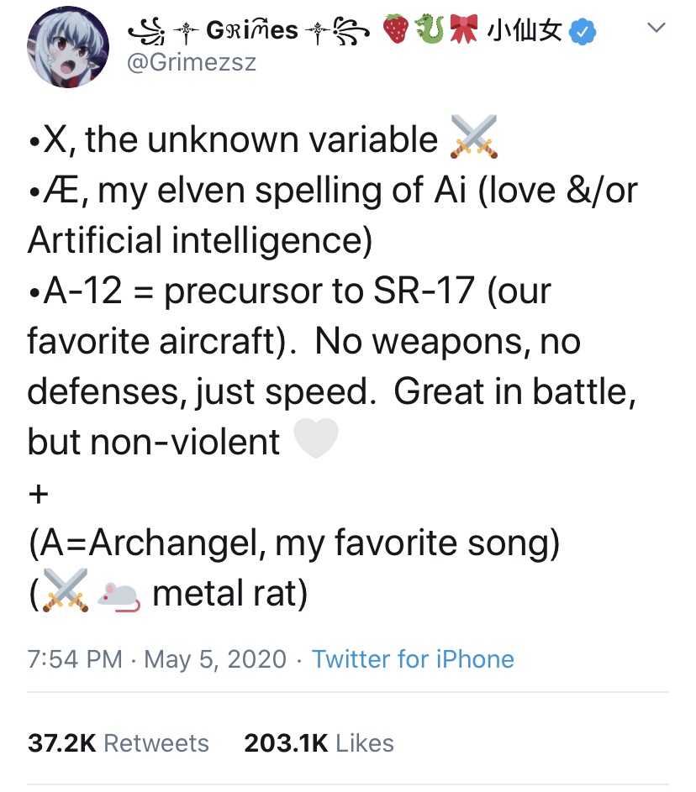This screenshot has height=792, width=696.
Task: View the 37.2K Retweets list
Action: 119,742
